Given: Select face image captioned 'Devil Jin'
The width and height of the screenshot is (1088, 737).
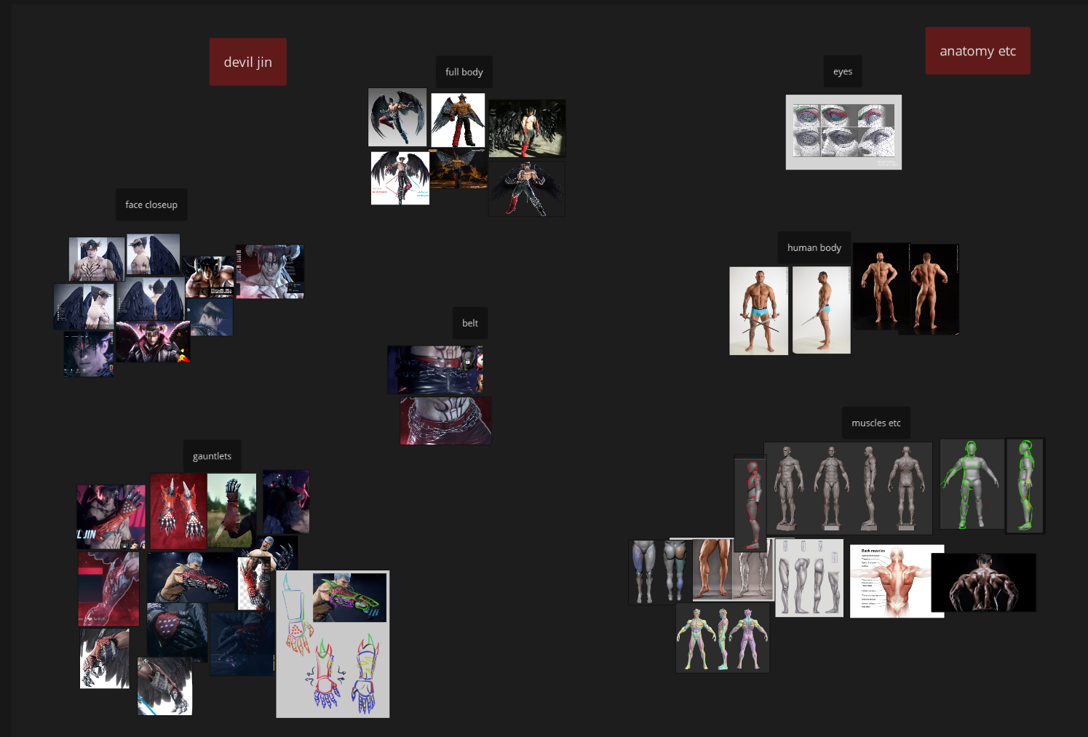Looking at the screenshot, I should coord(210,276).
